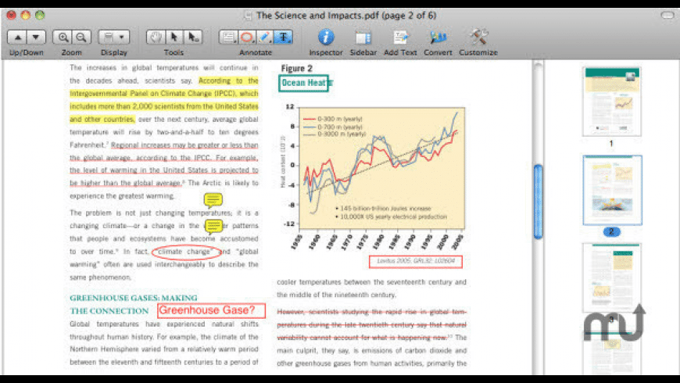Viewport: 680px width, 383px height.
Task: Click heading 'GREENHOUSE GASES: MAKING'
Action: pyautogui.click(x=134, y=298)
